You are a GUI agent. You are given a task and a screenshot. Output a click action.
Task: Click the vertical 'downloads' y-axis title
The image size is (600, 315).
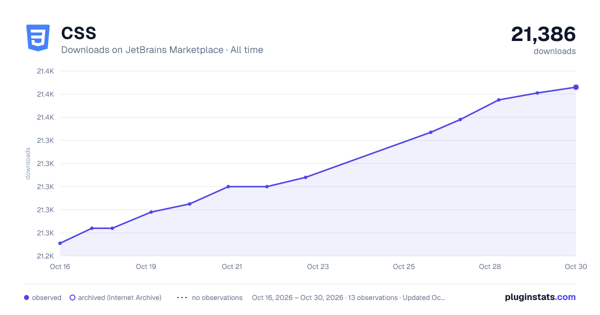(28, 163)
